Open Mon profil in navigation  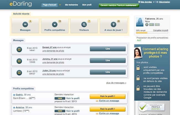pyautogui.click(x=87, y=5)
